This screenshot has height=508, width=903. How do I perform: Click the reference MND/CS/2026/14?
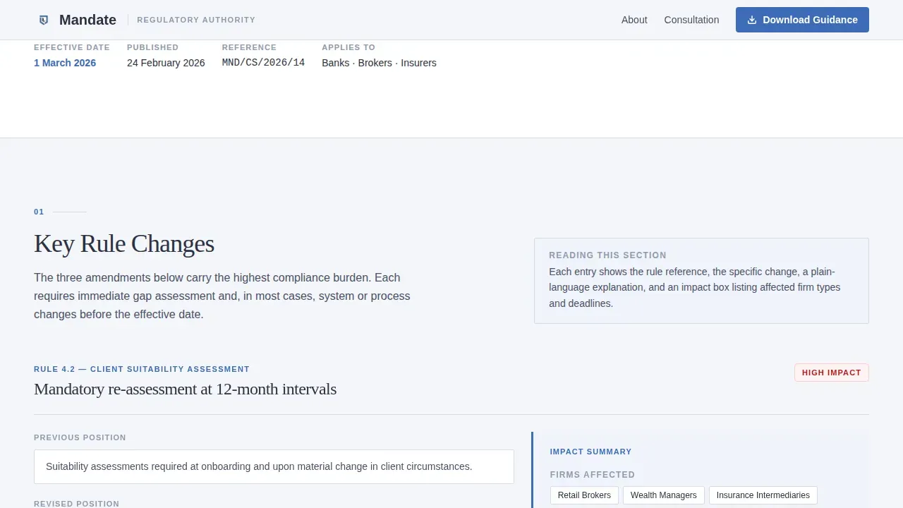pyautogui.click(x=263, y=63)
